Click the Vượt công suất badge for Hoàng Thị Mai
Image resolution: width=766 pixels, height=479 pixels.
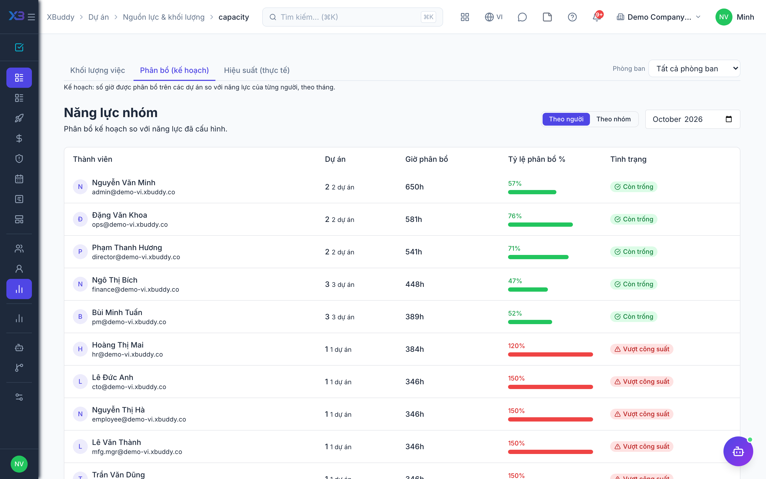[642, 349]
